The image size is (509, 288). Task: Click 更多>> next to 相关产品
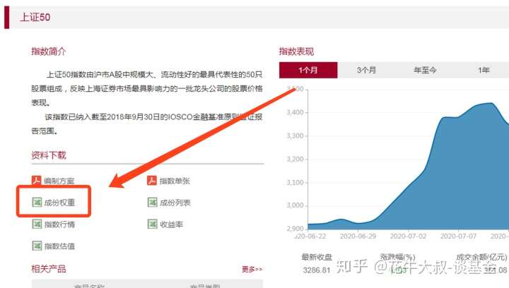pos(252,269)
